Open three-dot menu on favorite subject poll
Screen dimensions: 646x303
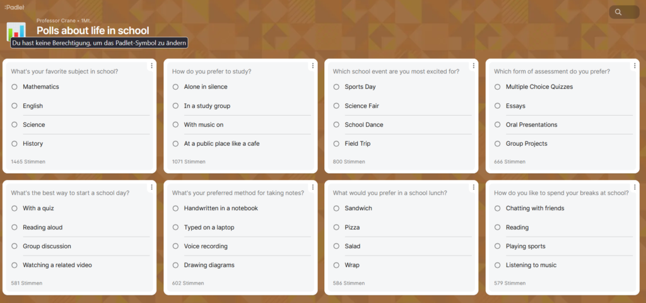(x=151, y=66)
